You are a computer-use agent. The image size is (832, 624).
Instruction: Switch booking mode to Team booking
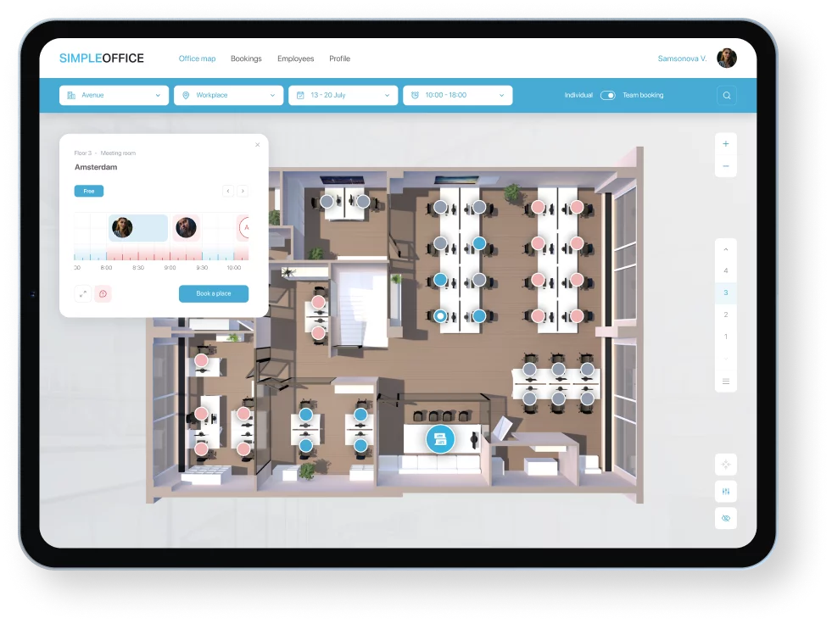coord(609,96)
